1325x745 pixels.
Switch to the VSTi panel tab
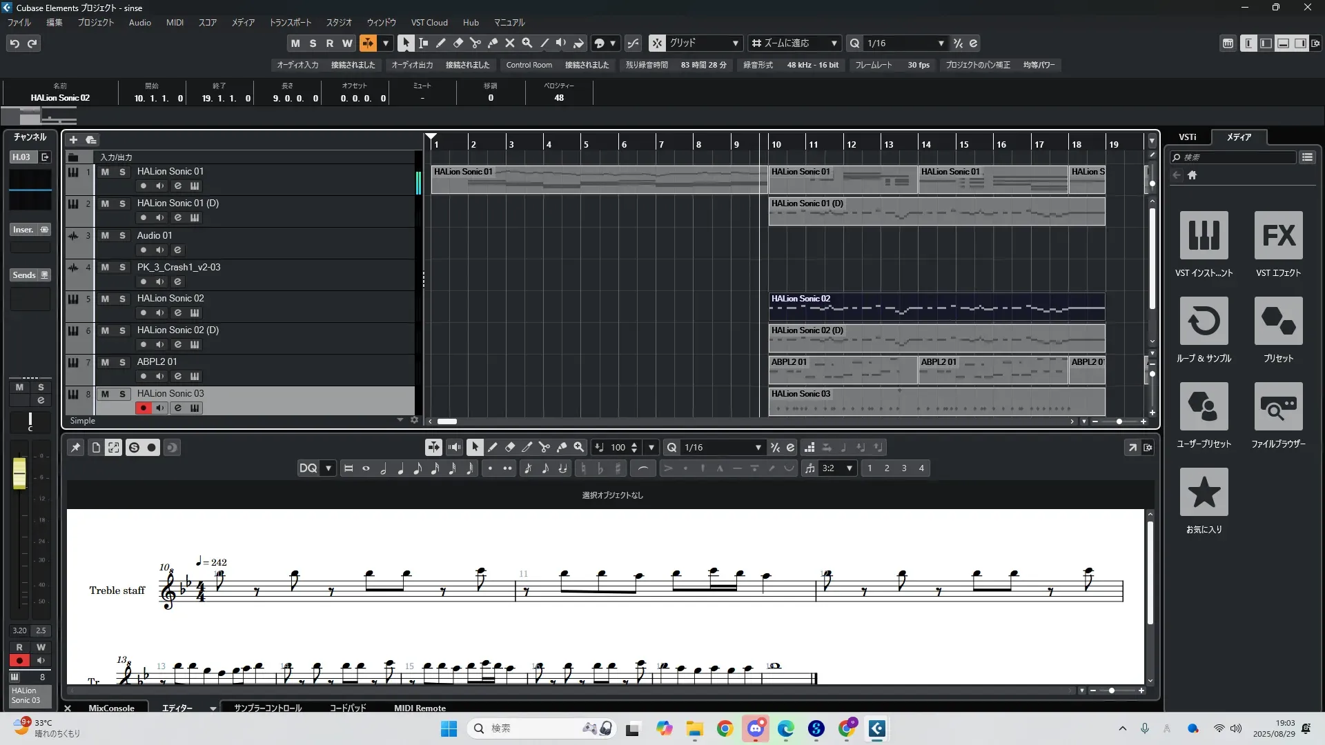click(1187, 137)
